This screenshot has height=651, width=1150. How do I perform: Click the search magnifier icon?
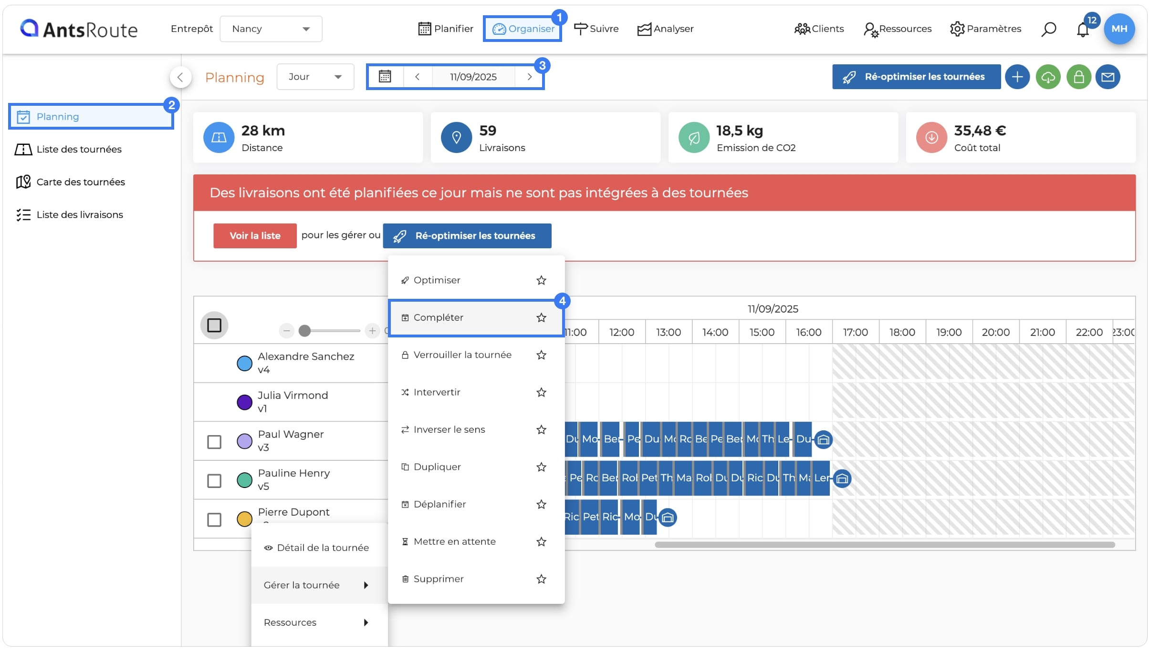[x=1048, y=29]
